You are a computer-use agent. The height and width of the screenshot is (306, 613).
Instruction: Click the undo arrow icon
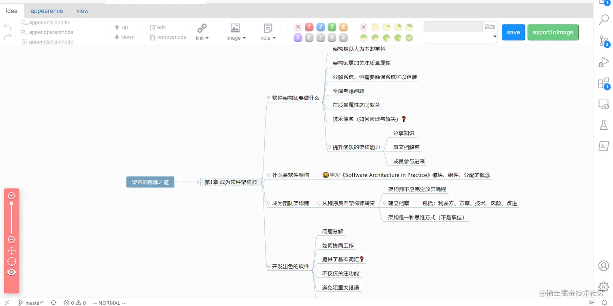8,27
